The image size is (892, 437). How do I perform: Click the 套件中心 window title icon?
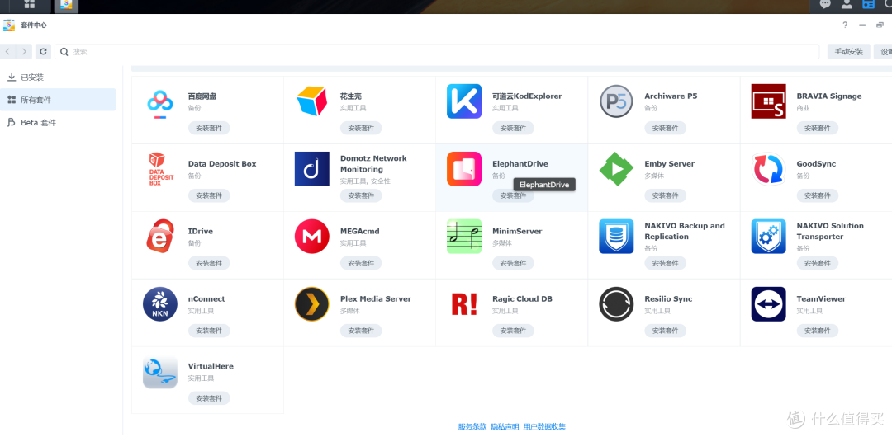click(9, 25)
